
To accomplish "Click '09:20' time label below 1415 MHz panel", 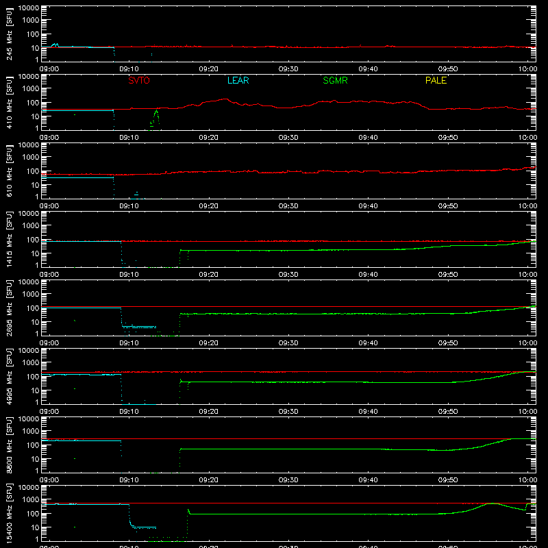I will 209,275.
